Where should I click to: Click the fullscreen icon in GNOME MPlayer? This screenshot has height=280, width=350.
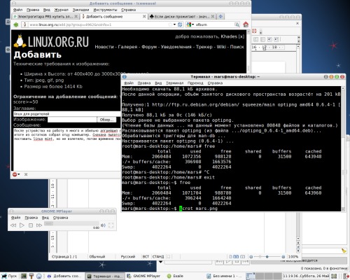(111, 225)
